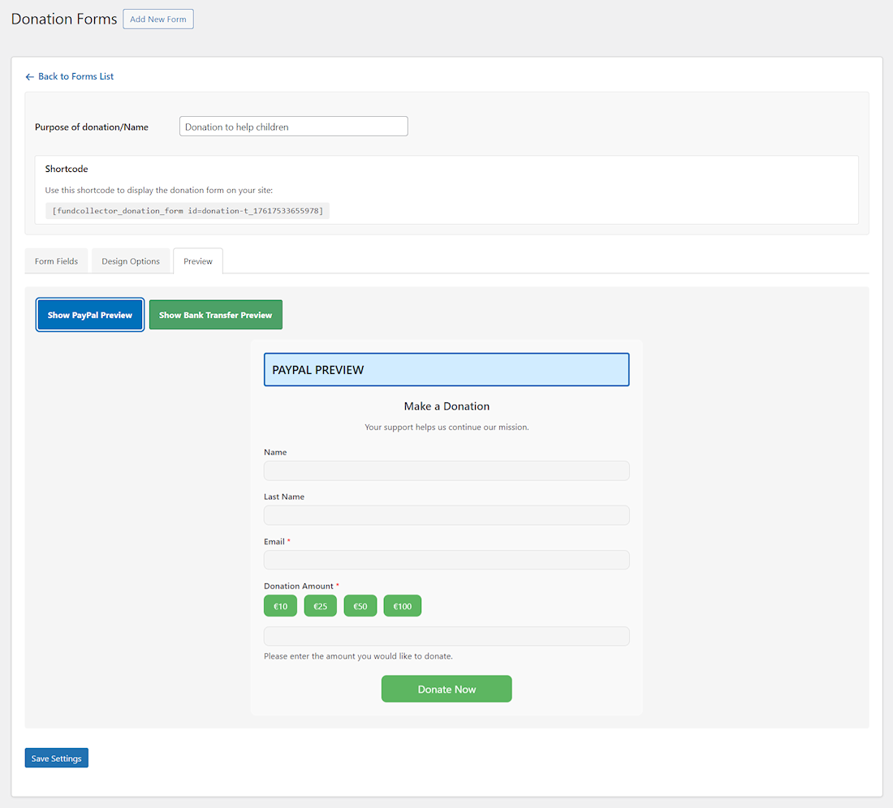The width and height of the screenshot is (893, 808).
Task: Click into the Purpose of donation field
Action: (293, 126)
